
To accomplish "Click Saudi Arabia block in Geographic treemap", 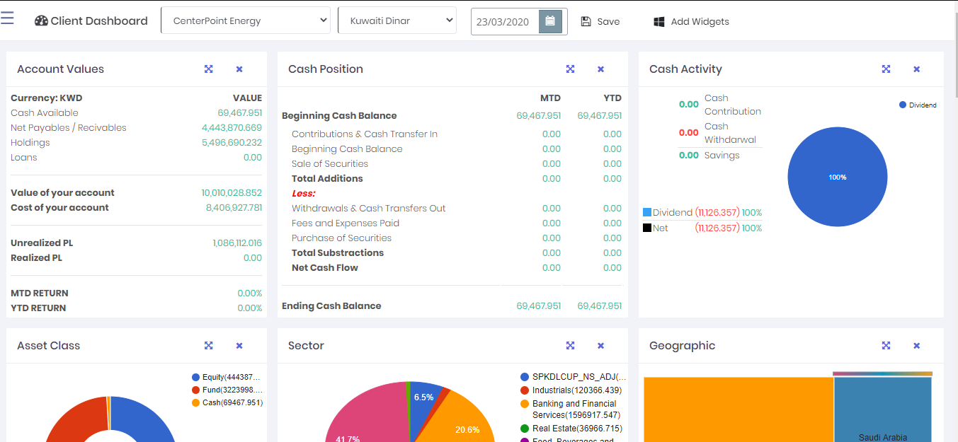I will (x=883, y=410).
